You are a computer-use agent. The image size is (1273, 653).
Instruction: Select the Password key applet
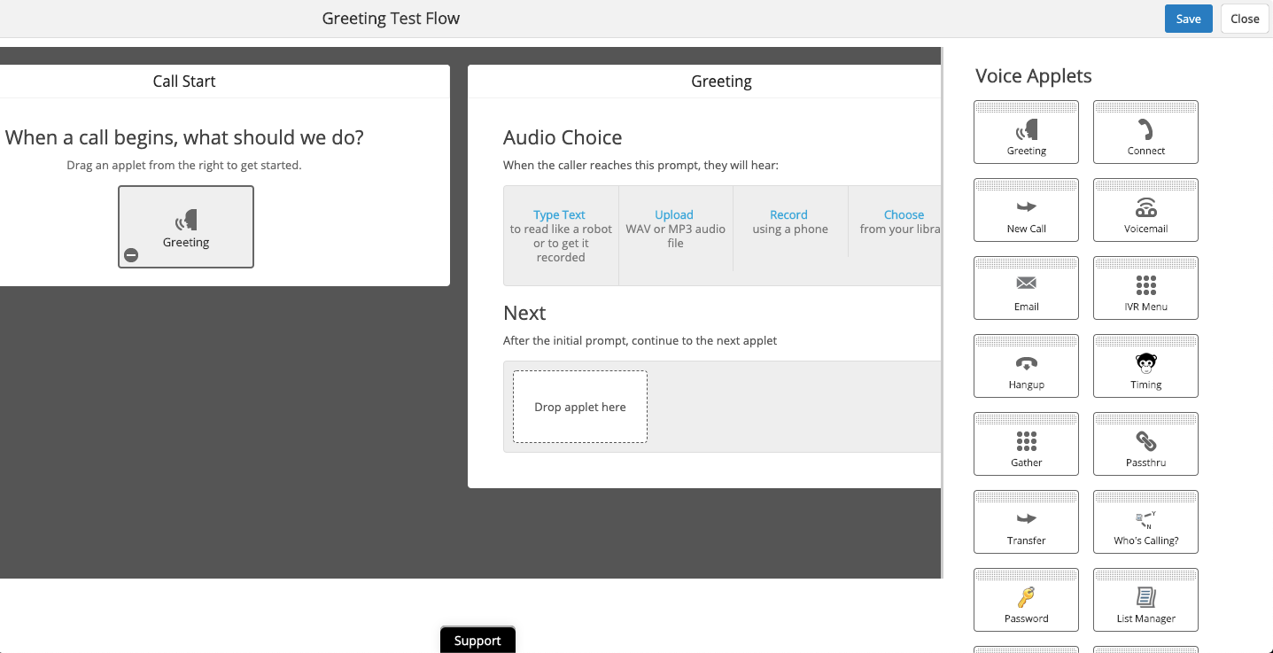(x=1026, y=600)
